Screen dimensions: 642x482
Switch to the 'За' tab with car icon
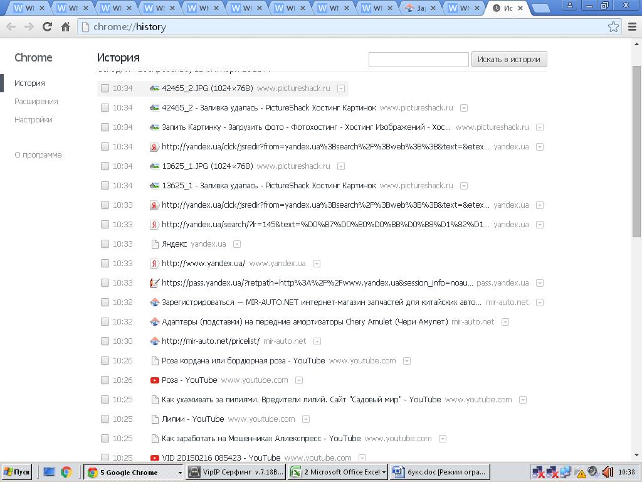click(420, 8)
